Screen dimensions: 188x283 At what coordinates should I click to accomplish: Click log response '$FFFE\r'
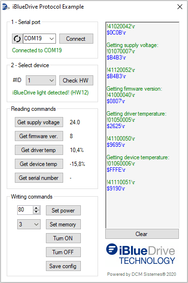[116, 170]
